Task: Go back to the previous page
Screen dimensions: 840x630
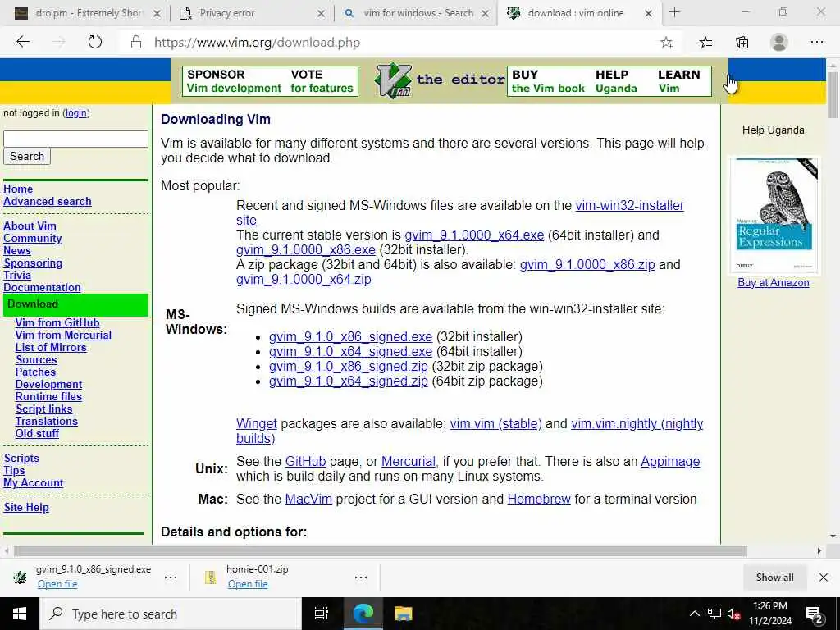Action: point(22,42)
